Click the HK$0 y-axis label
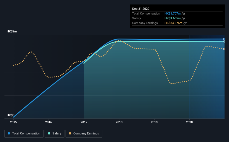 11,115
